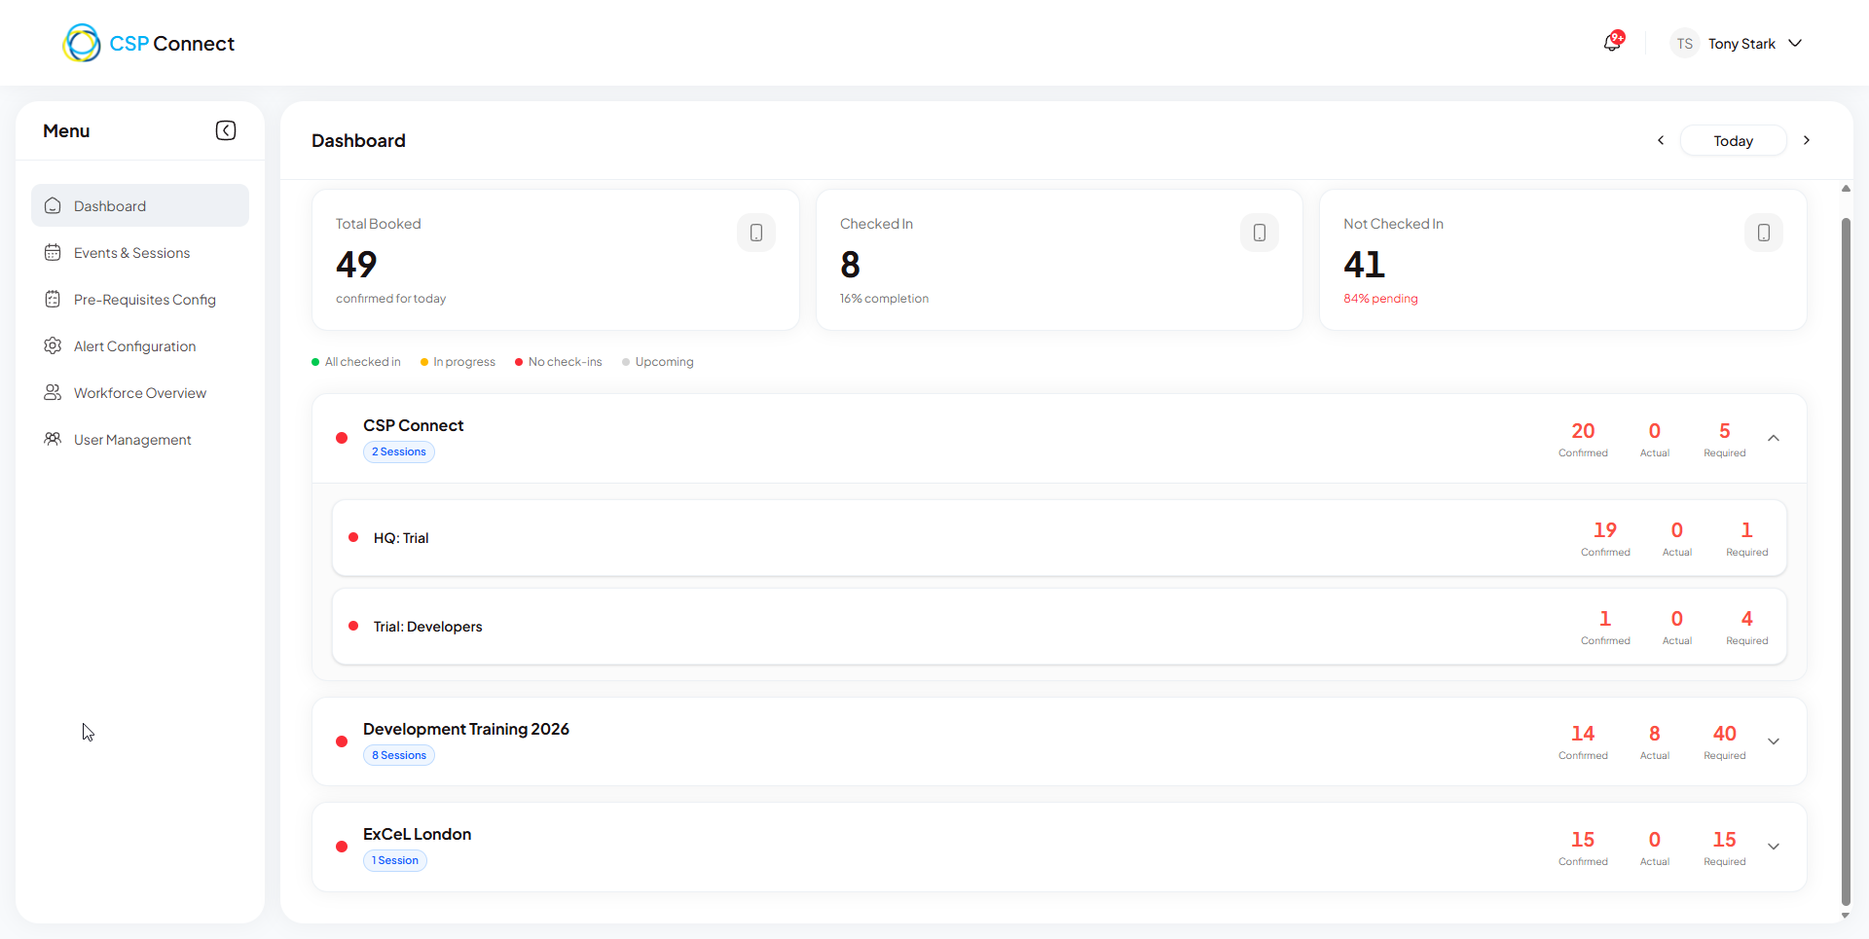This screenshot has height=939, width=1869.
Task: Expand the ExCeL London event
Action: (1774, 847)
